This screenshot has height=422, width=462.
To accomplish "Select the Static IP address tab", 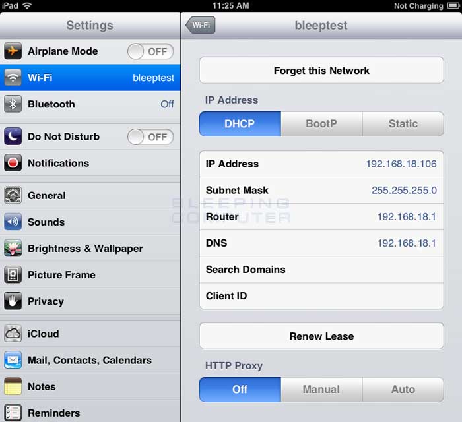I will (403, 123).
